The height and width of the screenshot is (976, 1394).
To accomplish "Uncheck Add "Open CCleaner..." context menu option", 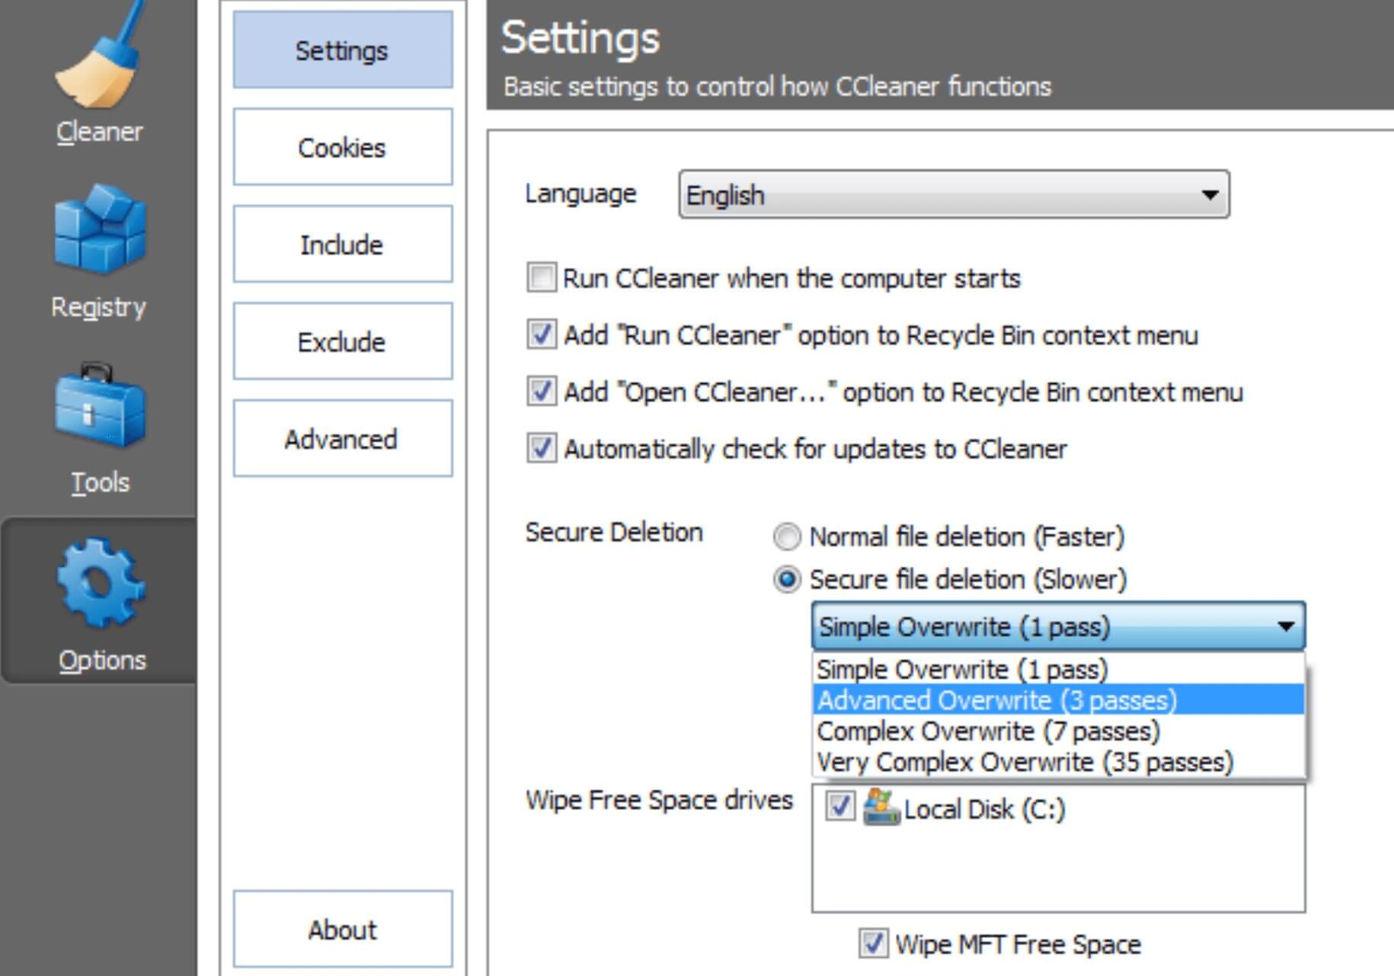I will (542, 392).
